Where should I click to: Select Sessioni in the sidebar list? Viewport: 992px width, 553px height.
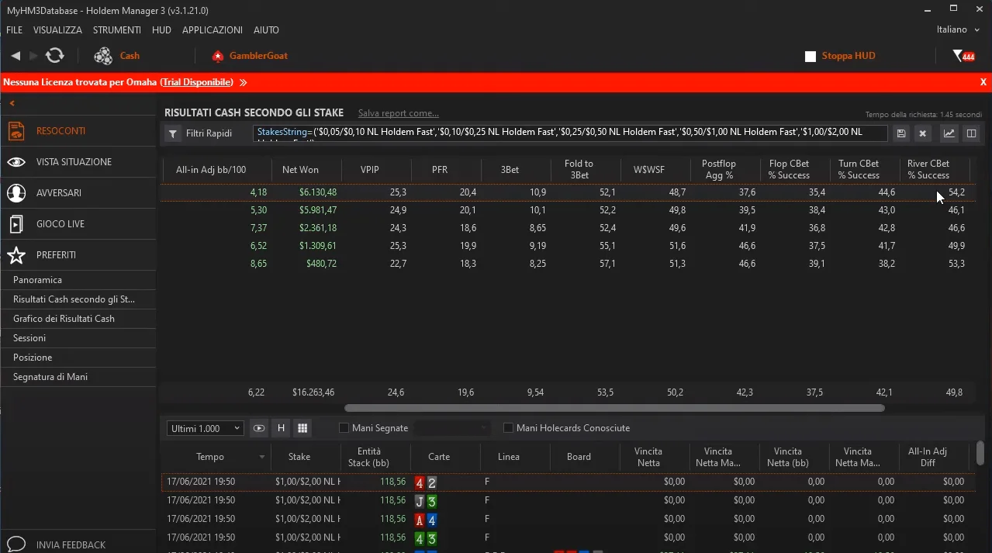(29, 338)
